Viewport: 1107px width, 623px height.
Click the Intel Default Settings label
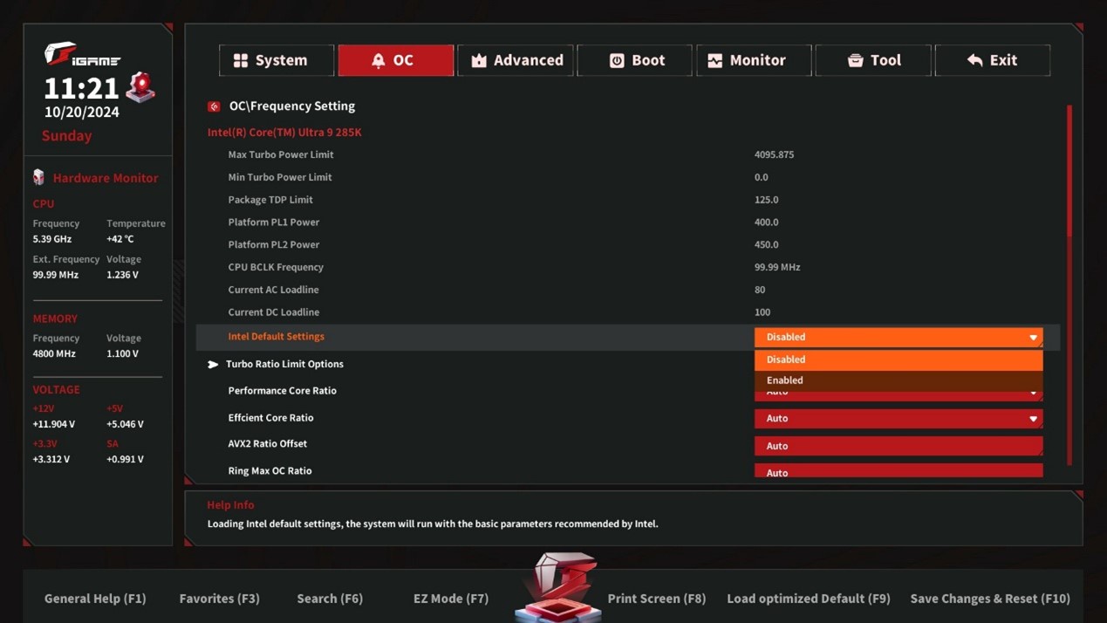pyautogui.click(x=277, y=337)
